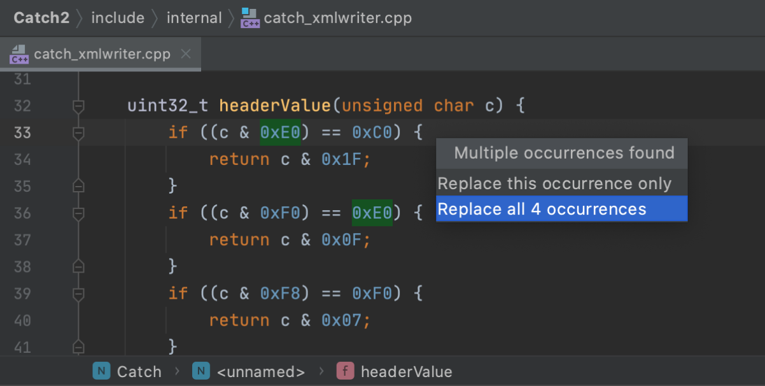765x386 pixels.
Task: Choose Replace all 4 occurrences
Action: tap(542, 209)
